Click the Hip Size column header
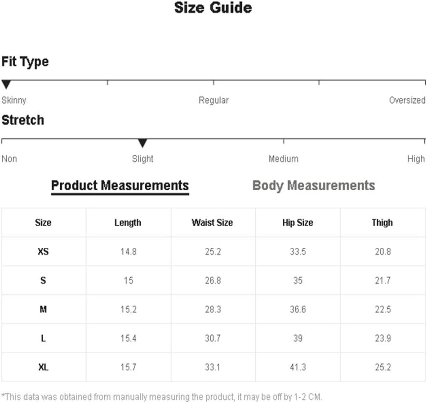 click(298, 223)
